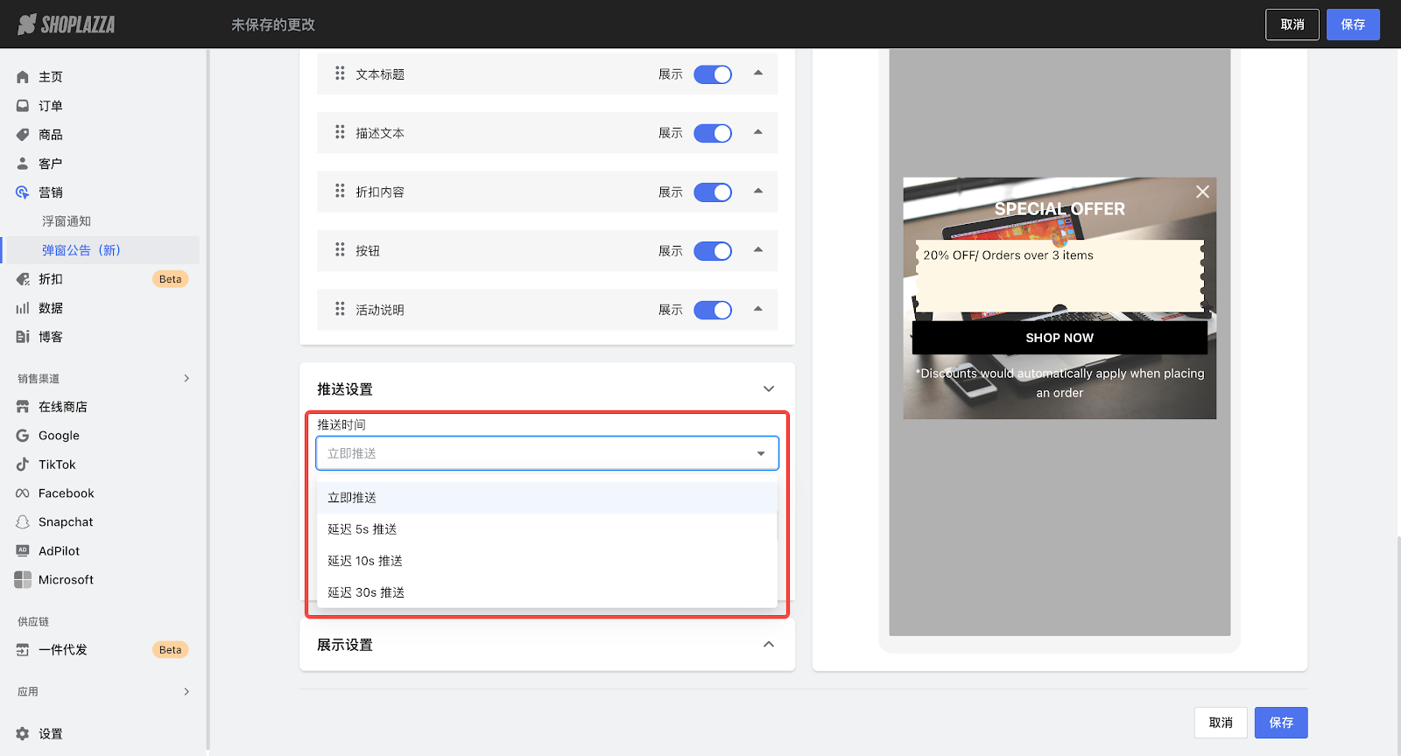
Task: Click the AdPilot icon
Action: click(23, 551)
